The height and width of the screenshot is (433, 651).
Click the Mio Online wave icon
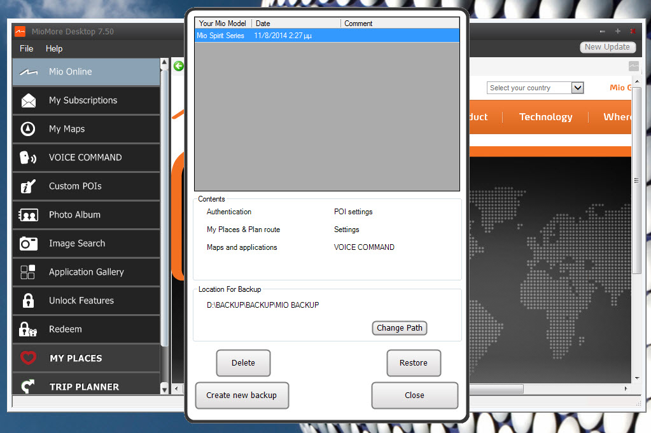[28, 72]
